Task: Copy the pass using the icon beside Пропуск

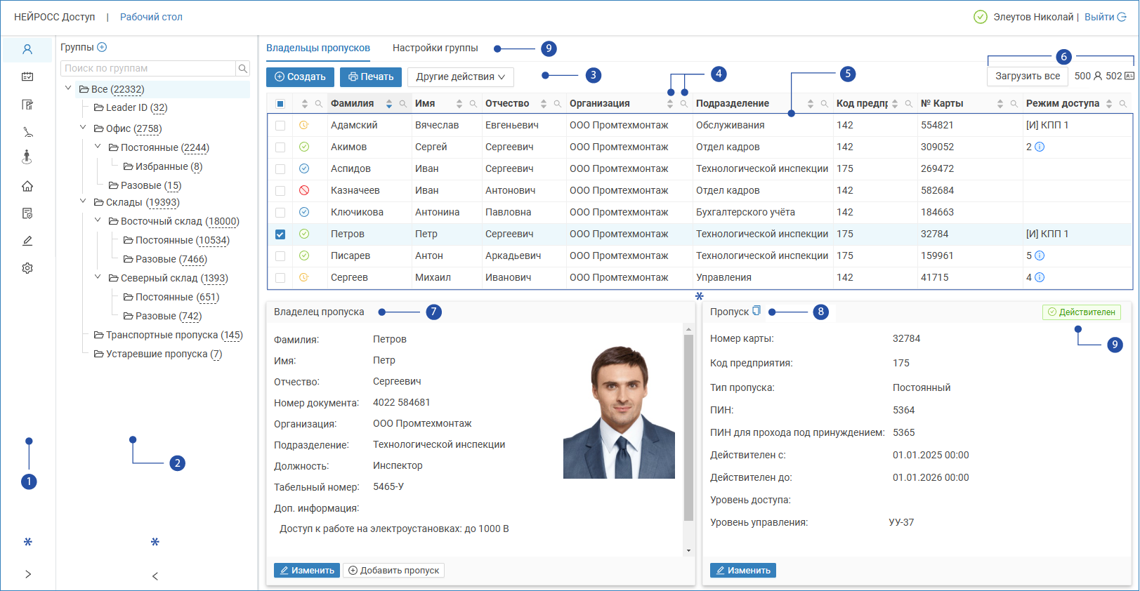Action: coord(756,311)
